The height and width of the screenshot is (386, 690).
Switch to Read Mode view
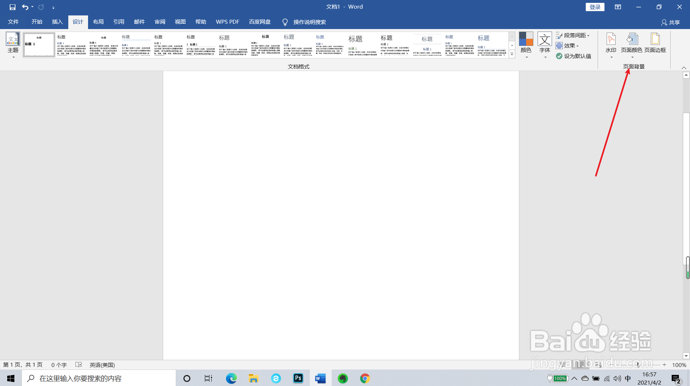(563, 365)
